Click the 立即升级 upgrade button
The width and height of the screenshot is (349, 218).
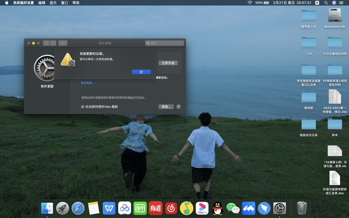(168, 63)
